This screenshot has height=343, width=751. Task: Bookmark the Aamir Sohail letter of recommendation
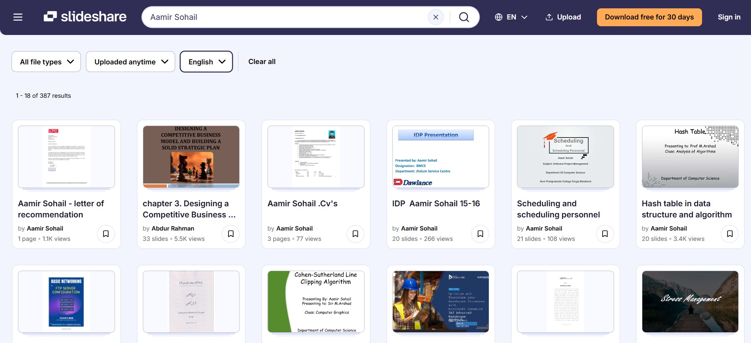tap(106, 234)
